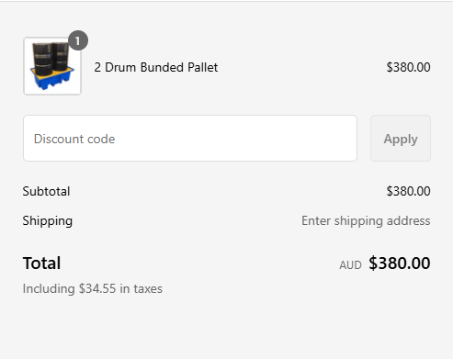Click the divider line at the top

[226, 1]
